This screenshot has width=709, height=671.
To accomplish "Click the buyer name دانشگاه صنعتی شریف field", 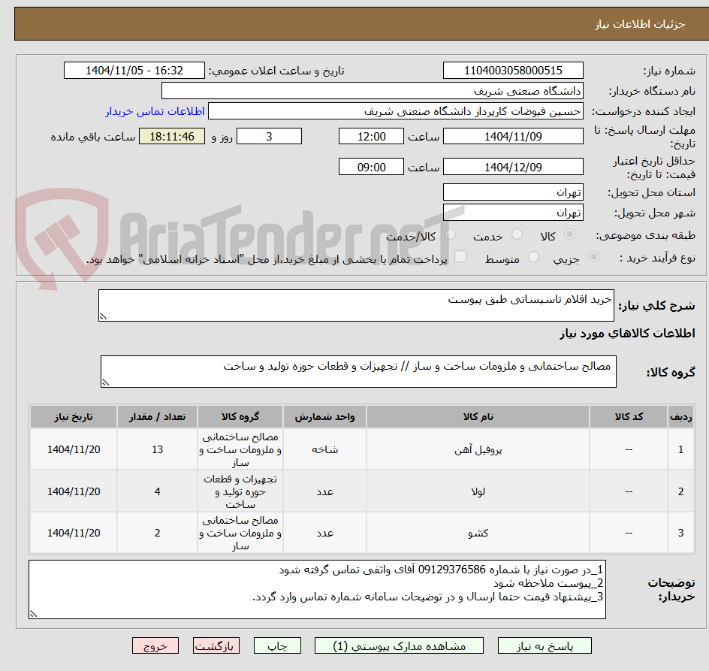I will 372,91.
